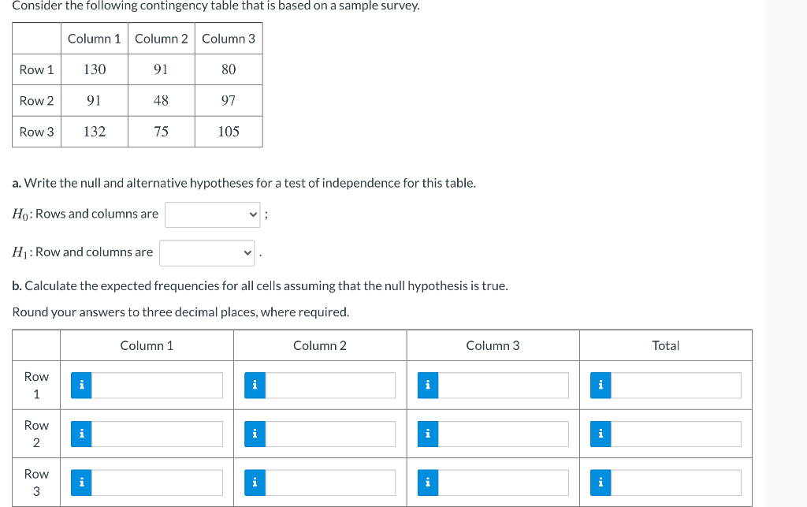Click the info icon for Row 2 Total
The width and height of the screenshot is (807, 507).
(601, 434)
